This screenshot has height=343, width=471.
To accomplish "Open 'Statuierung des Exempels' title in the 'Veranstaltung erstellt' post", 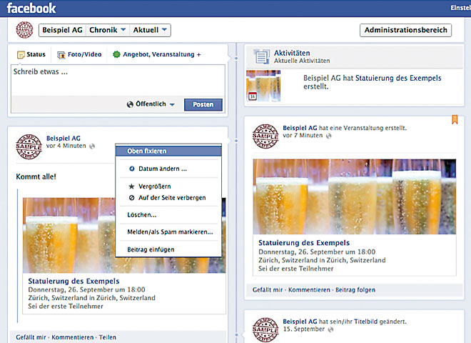I will tap(304, 243).
